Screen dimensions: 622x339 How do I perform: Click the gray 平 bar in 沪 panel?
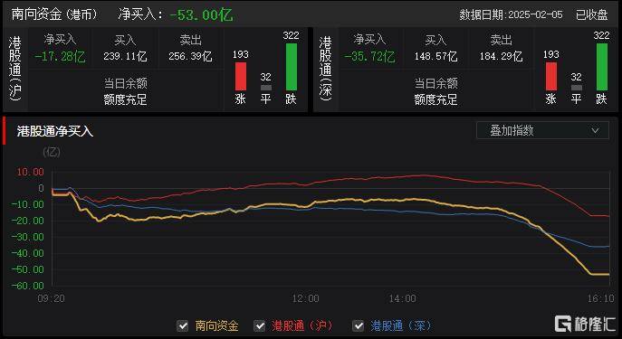[x=266, y=88]
